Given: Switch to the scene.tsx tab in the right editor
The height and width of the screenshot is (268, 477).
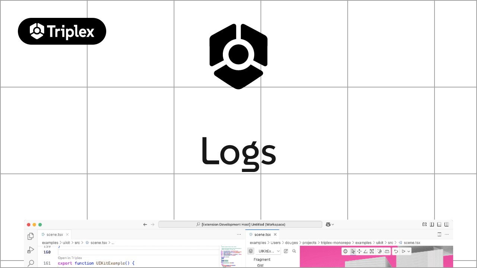Looking at the screenshot, I should [262, 234].
